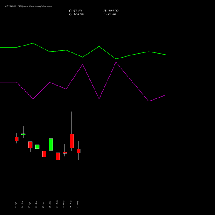Click the close value C: 97.10
The image size is (215, 215).
point(75,11)
